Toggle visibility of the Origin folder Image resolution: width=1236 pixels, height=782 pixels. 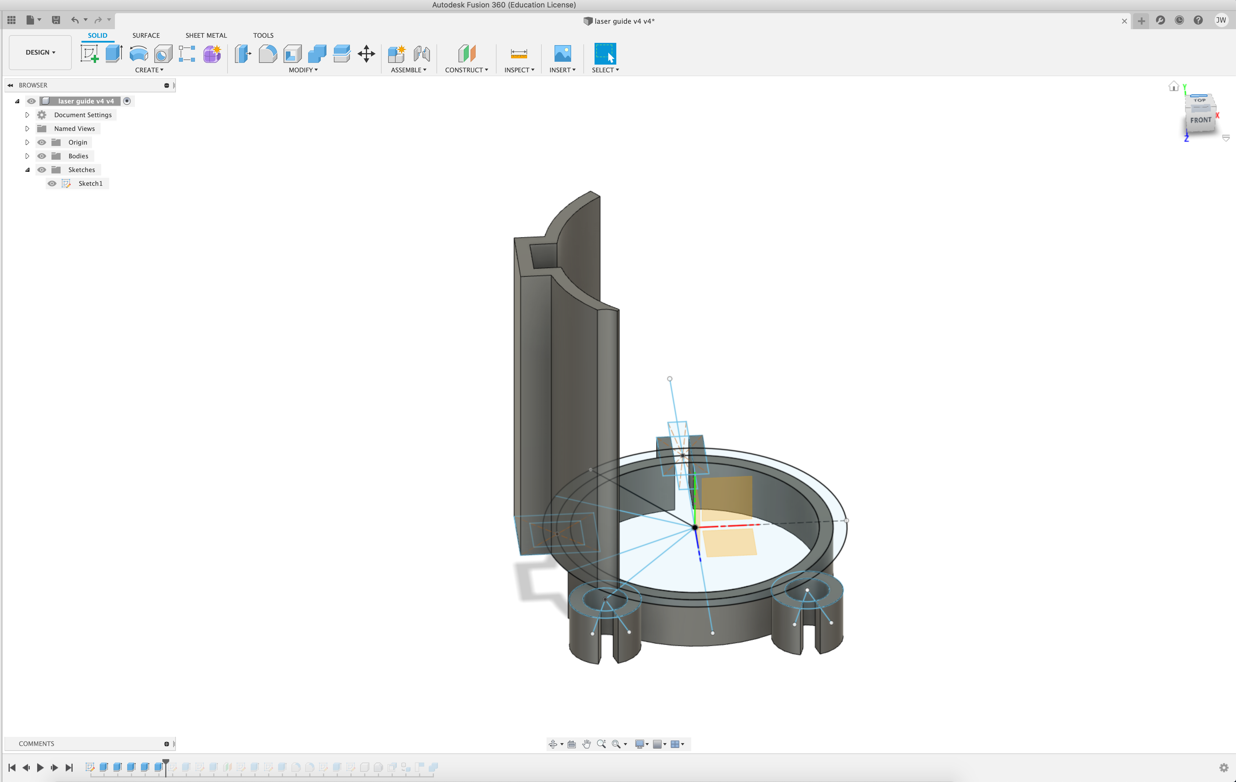pyautogui.click(x=41, y=142)
